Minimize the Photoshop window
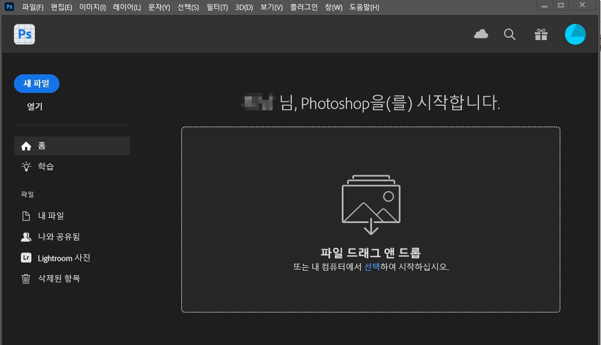Screen dimensions: 601x345 pos(544,5)
